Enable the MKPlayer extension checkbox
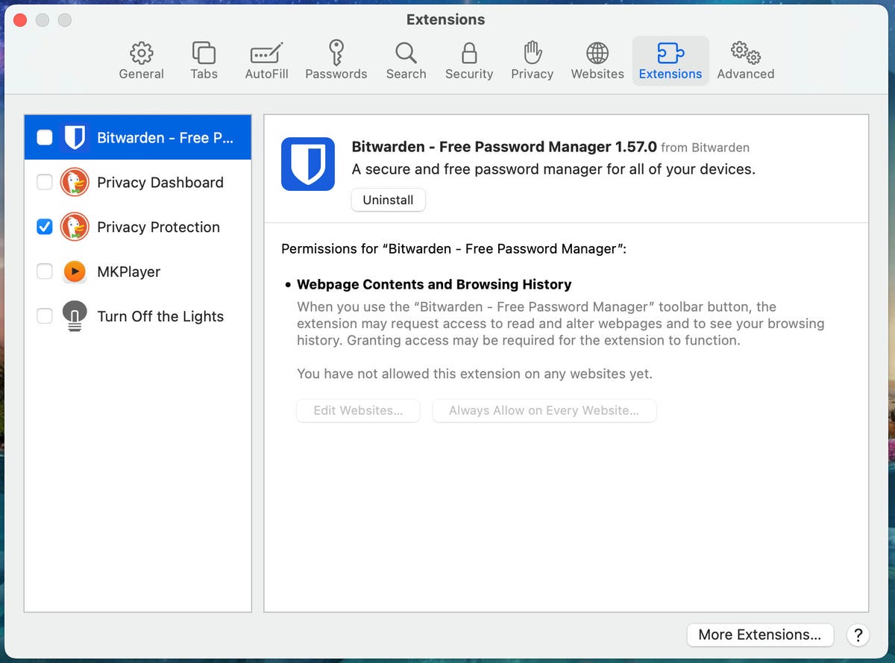 tap(45, 271)
